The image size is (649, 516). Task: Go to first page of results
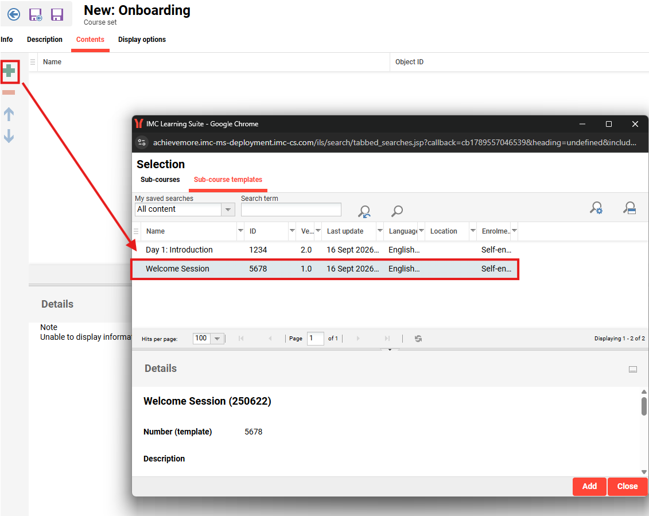pyautogui.click(x=241, y=339)
